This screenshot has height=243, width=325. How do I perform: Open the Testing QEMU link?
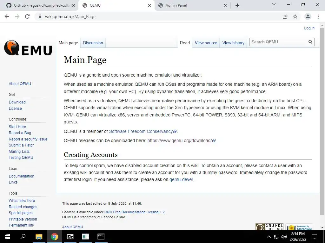pos(21,158)
